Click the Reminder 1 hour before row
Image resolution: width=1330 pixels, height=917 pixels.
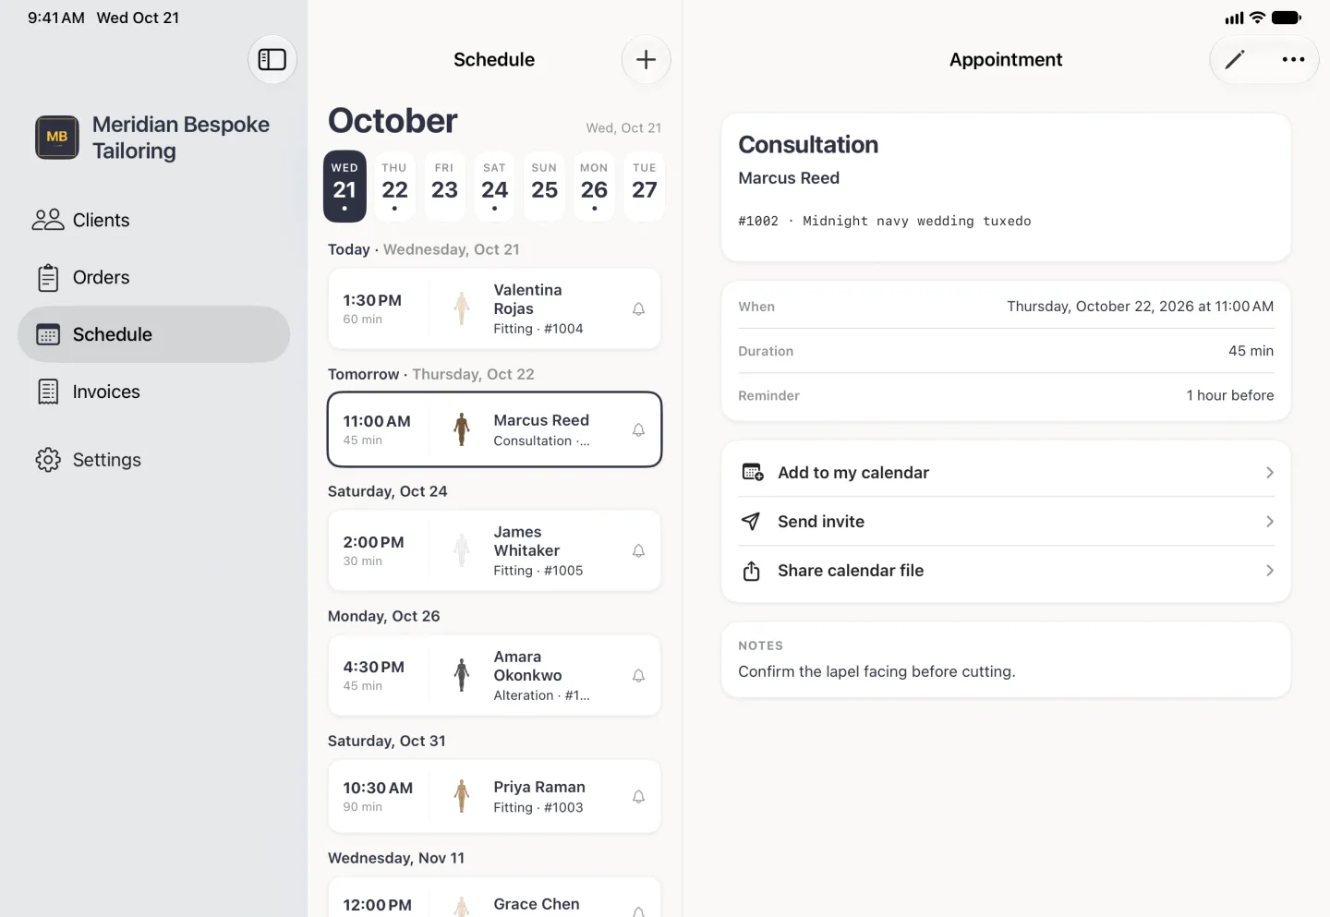click(x=1006, y=395)
